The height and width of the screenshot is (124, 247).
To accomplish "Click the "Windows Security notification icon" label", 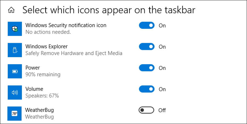I will [x=66, y=25].
